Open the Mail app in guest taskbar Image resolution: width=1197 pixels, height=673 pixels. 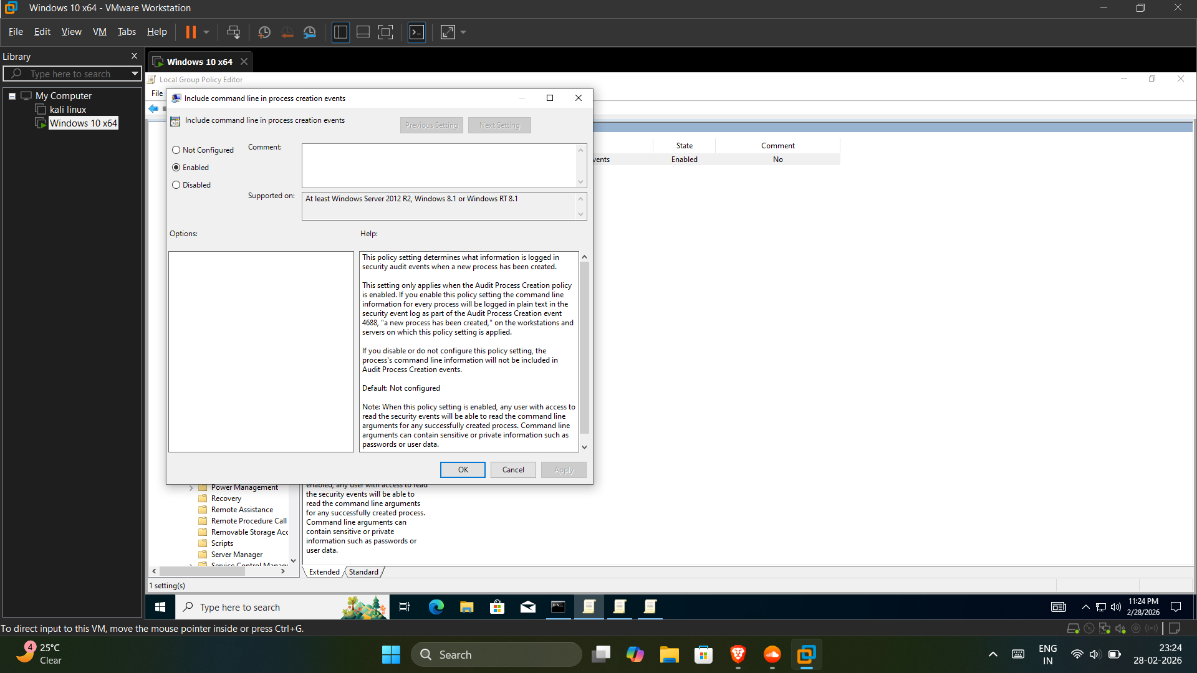click(527, 607)
